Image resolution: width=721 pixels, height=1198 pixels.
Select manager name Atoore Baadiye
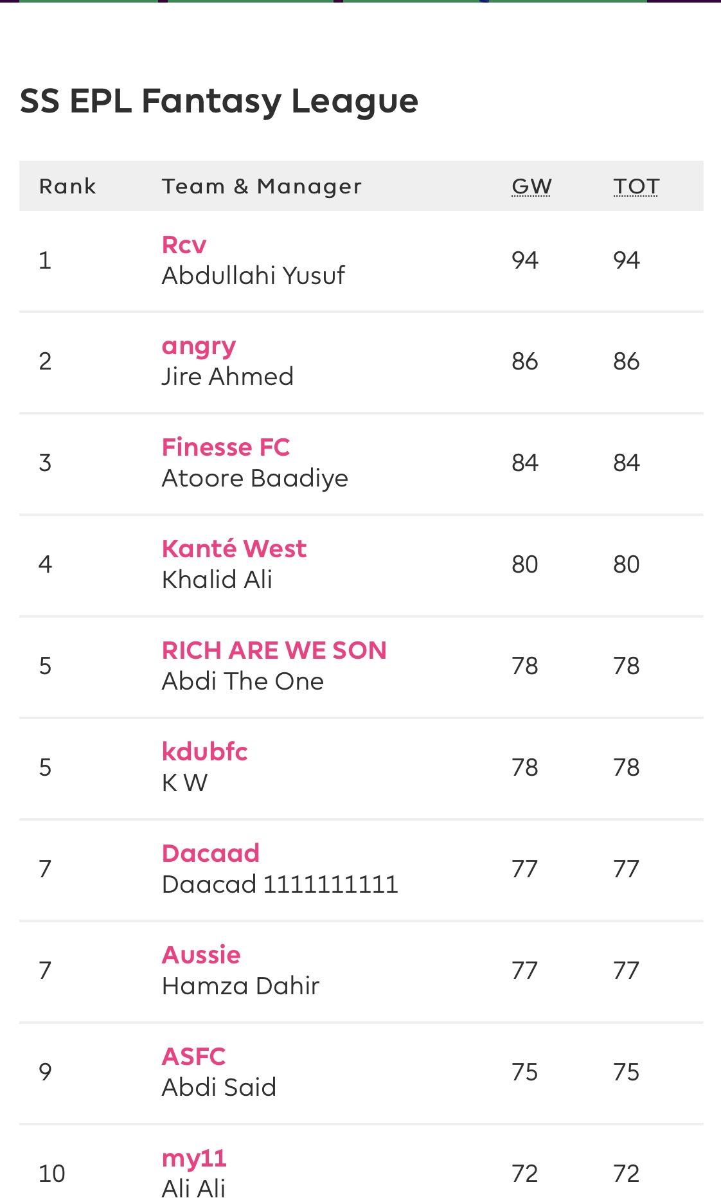coord(254,479)
